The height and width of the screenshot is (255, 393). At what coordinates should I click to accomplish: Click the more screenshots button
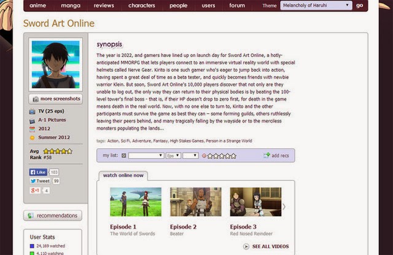[56, 99]
